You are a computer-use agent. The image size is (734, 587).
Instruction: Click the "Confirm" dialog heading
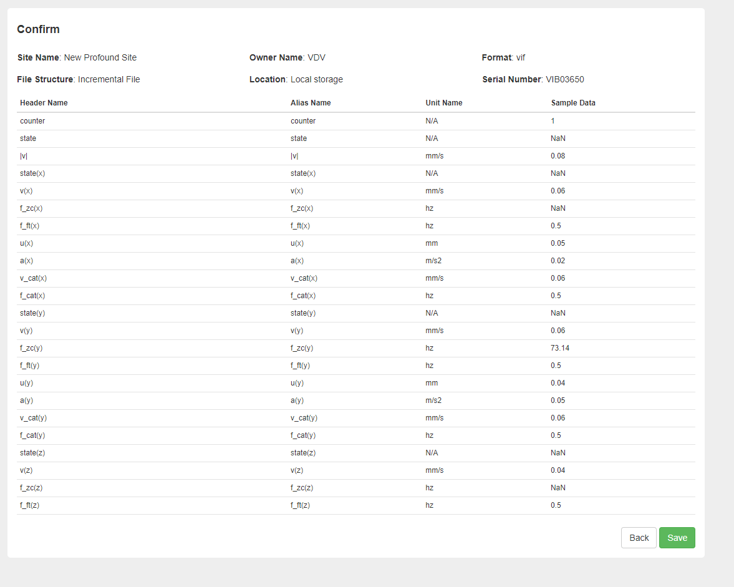[39, 29]
